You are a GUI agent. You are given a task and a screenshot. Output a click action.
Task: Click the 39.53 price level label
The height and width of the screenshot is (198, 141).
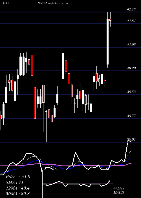pos(131,92)
